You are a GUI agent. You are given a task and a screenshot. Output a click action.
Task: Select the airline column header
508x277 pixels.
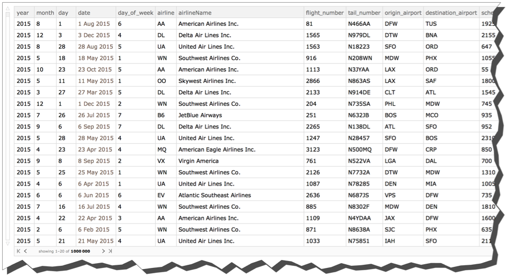point(166,13)
